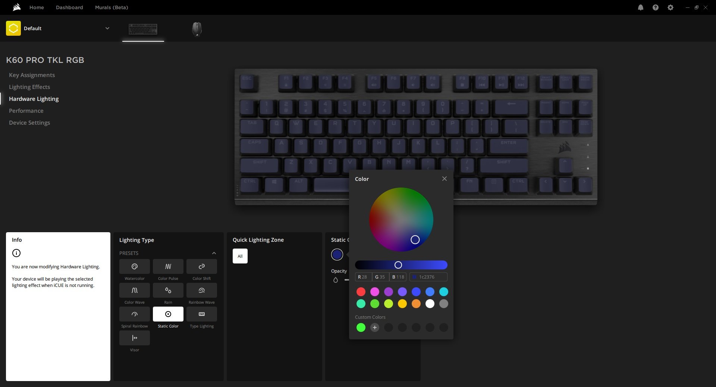This screenshot has height=387, width=716.
Task: Select the green custom color
Action: point(361,327)
